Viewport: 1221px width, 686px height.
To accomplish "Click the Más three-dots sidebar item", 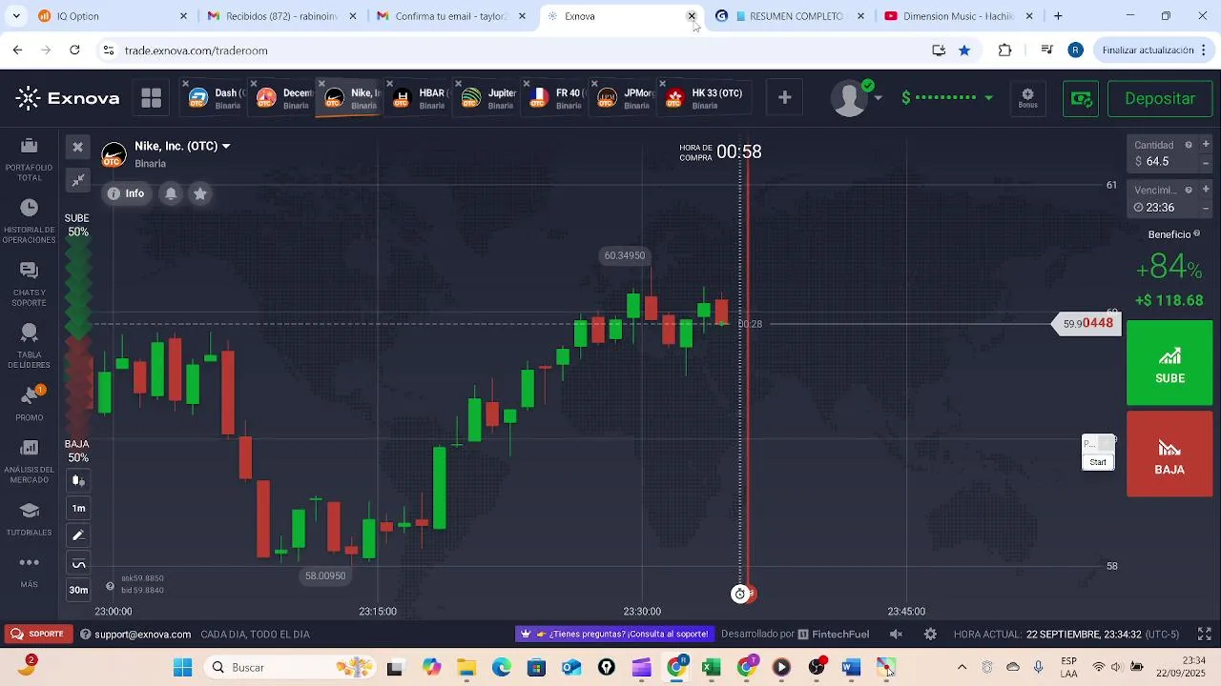I will [x=30, y=571].
